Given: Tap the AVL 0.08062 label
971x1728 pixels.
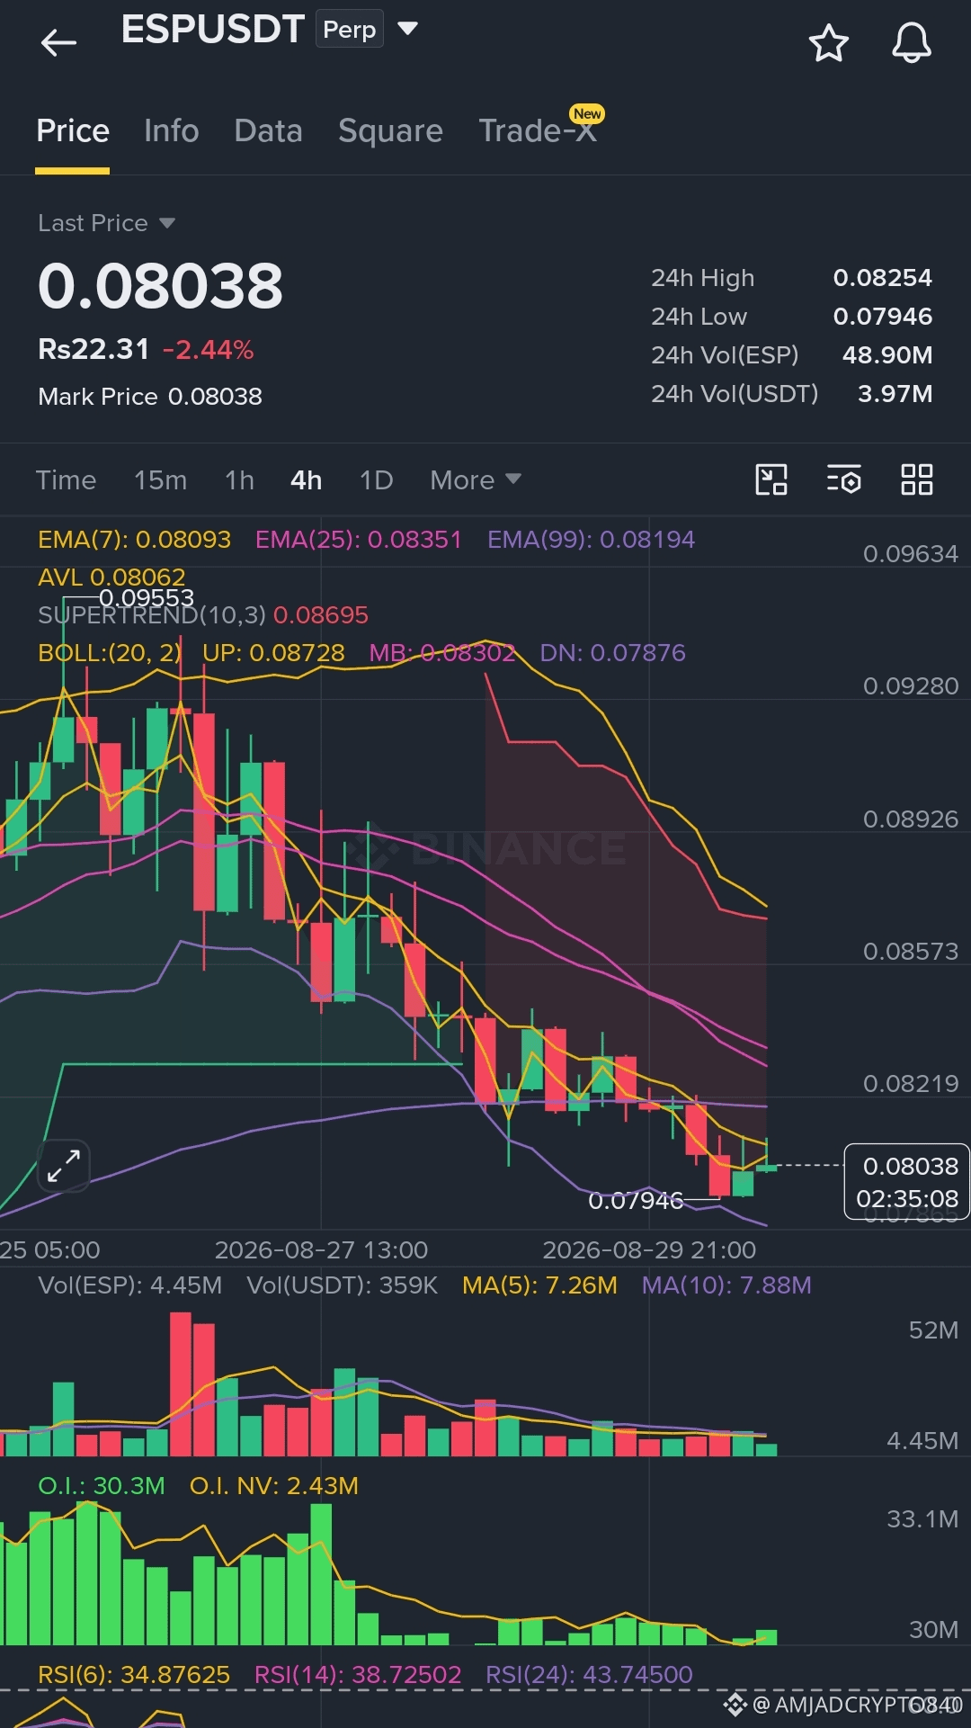Looking at the screenshot, I should 111,577.
